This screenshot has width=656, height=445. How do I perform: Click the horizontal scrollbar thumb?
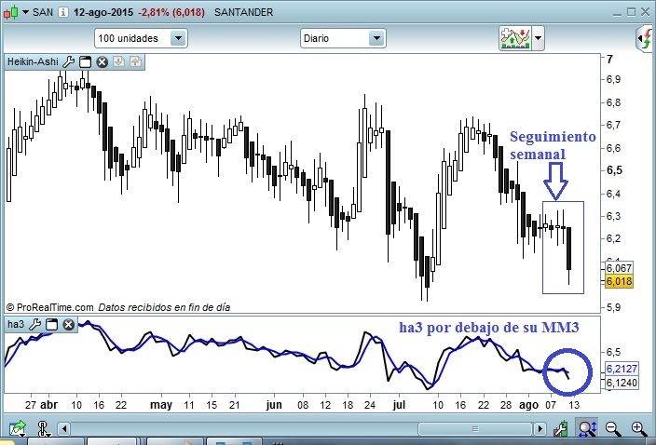(475, 428)
